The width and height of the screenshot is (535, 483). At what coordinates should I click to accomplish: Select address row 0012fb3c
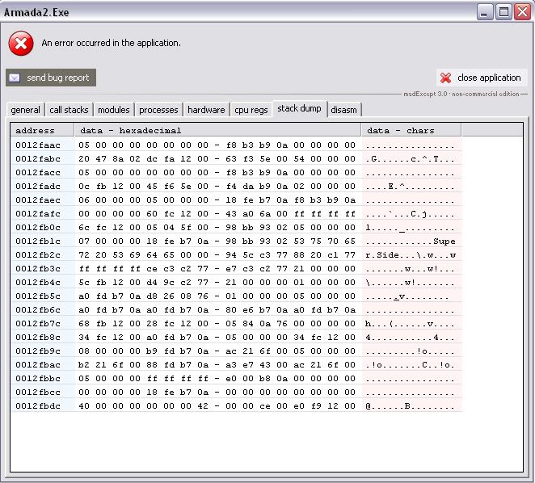pos(237,269)
